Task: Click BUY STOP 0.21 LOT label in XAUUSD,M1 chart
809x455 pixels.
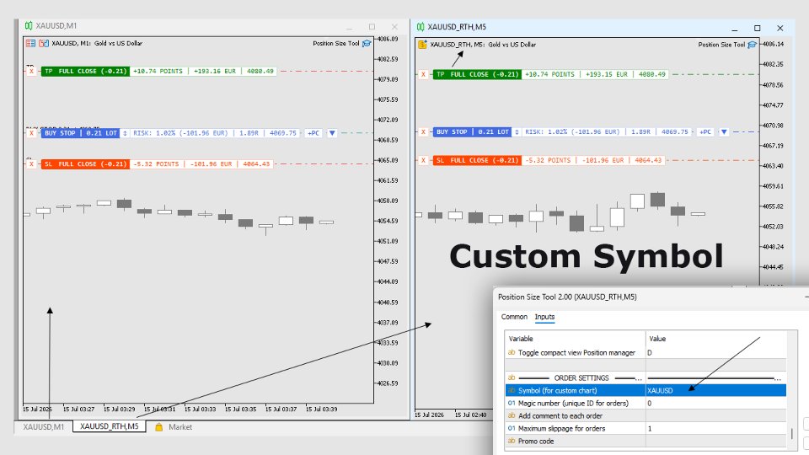Action: click(x=81, y=133)
